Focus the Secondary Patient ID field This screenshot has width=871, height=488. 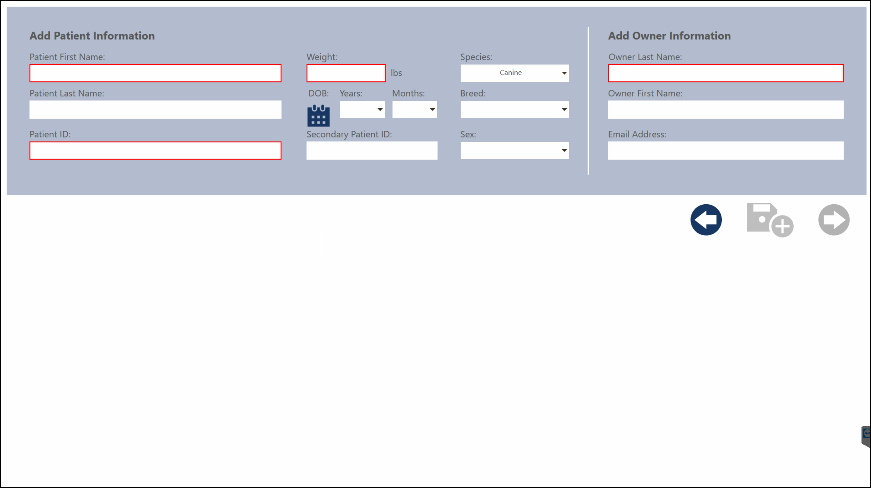pos(371,150)
